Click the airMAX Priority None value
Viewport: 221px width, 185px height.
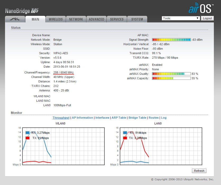pos(155,69)
